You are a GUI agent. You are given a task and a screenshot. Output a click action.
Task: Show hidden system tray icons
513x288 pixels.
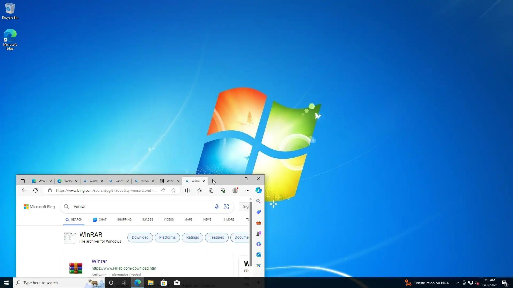457,283
